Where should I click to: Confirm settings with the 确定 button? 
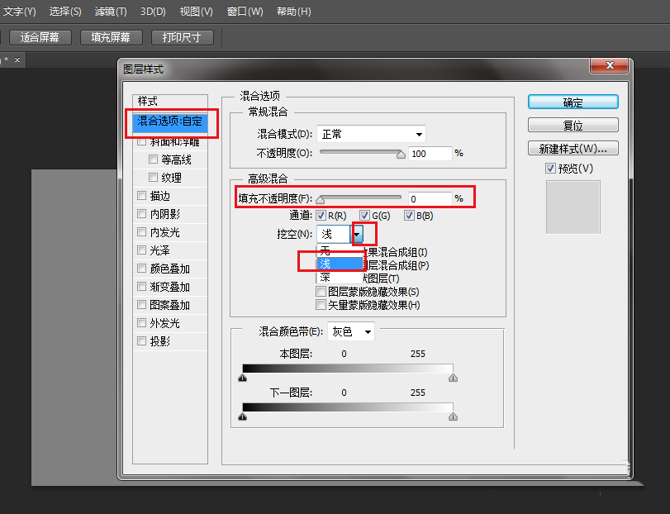572,102
